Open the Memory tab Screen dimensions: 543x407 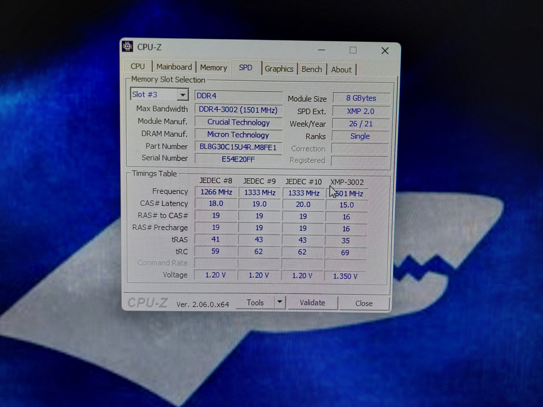pyautogui.click(x=213, y=67)
